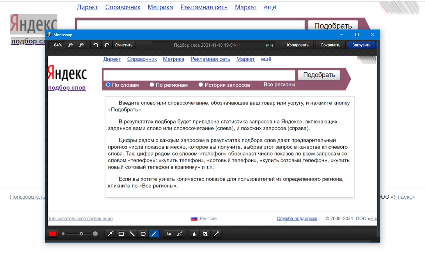Open the .png format dropdown
This screenshot has height=262, width=425.
click(x=269, y=45)
